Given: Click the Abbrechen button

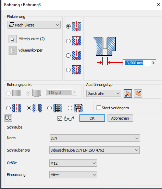Looking at the screenshot, I should pyautogui.click(x=120, y=118).
